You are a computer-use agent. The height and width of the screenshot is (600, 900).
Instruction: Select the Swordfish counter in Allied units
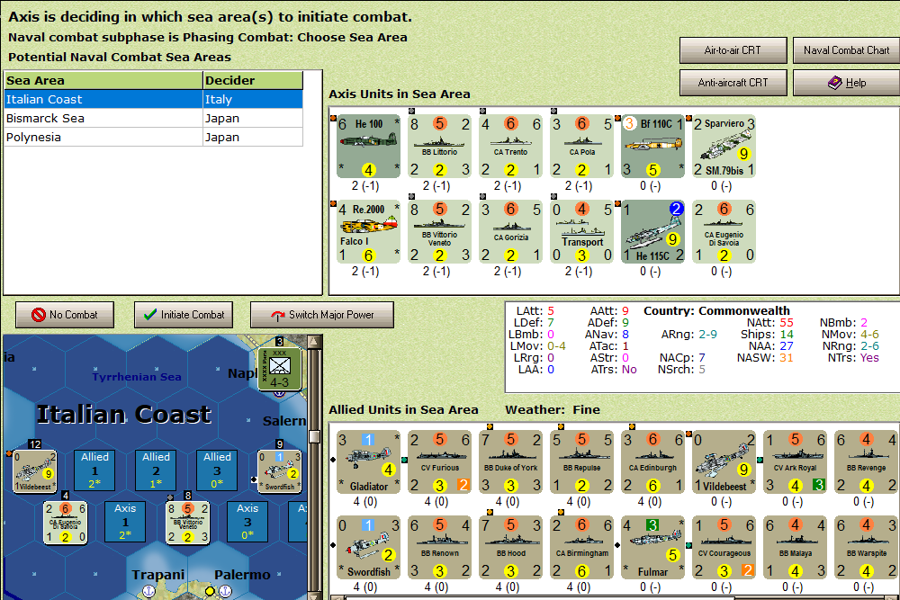368,548
